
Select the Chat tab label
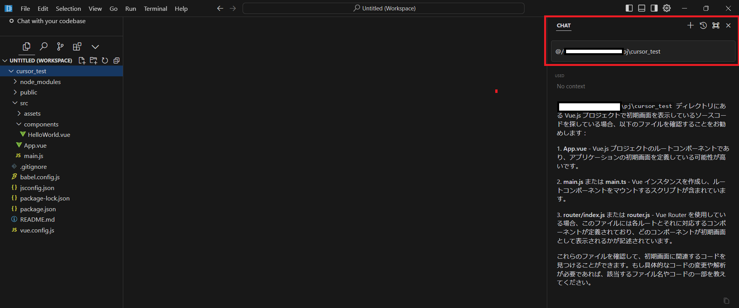(x=564, y=25)
